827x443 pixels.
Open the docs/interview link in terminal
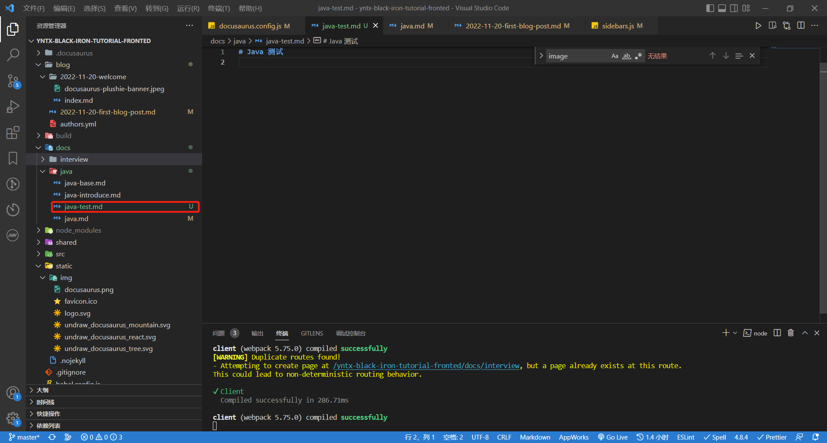[426, 366]
